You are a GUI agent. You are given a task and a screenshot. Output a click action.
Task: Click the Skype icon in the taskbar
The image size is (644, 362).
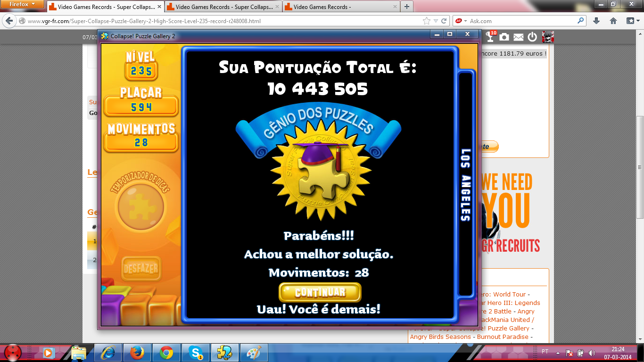(x=195, y=352)
